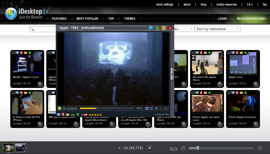Favorite Madtv - Apple I-rack with green star
The image size is (270, 154).
pyautogui.click(x=30, y=52)
